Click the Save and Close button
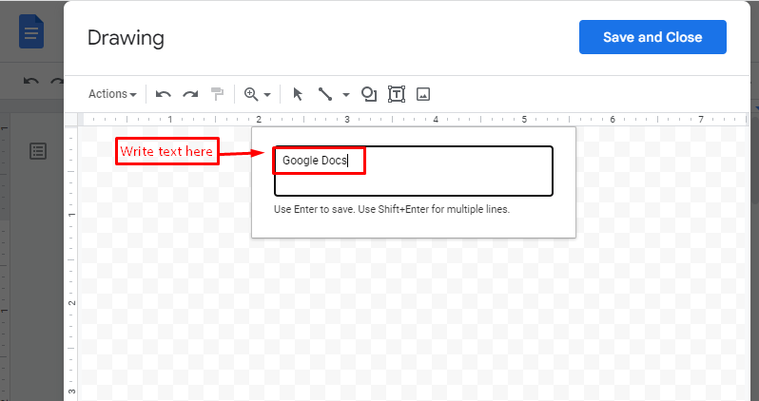 click(652, 37)
